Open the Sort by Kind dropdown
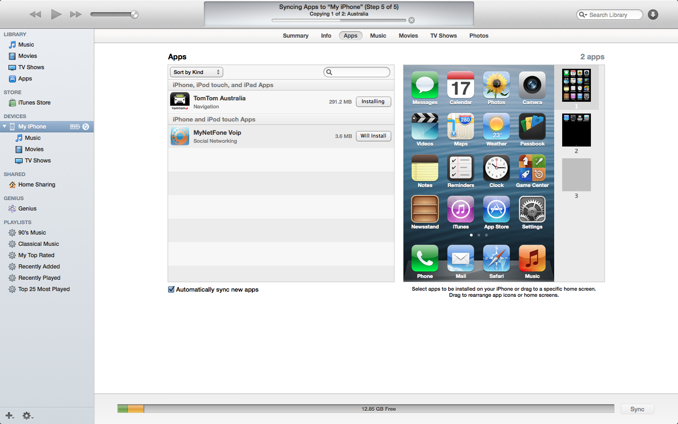Viewport: 678px width, 424px height. coord(196,72)
